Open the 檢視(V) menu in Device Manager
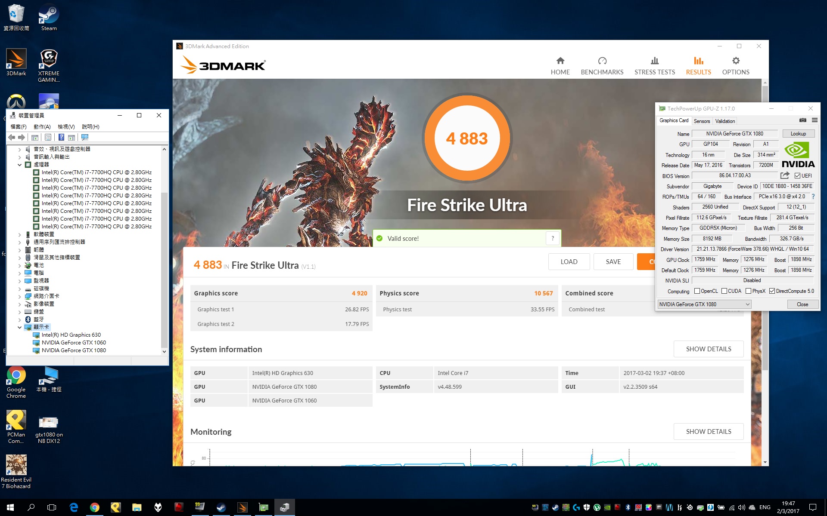 66,127
